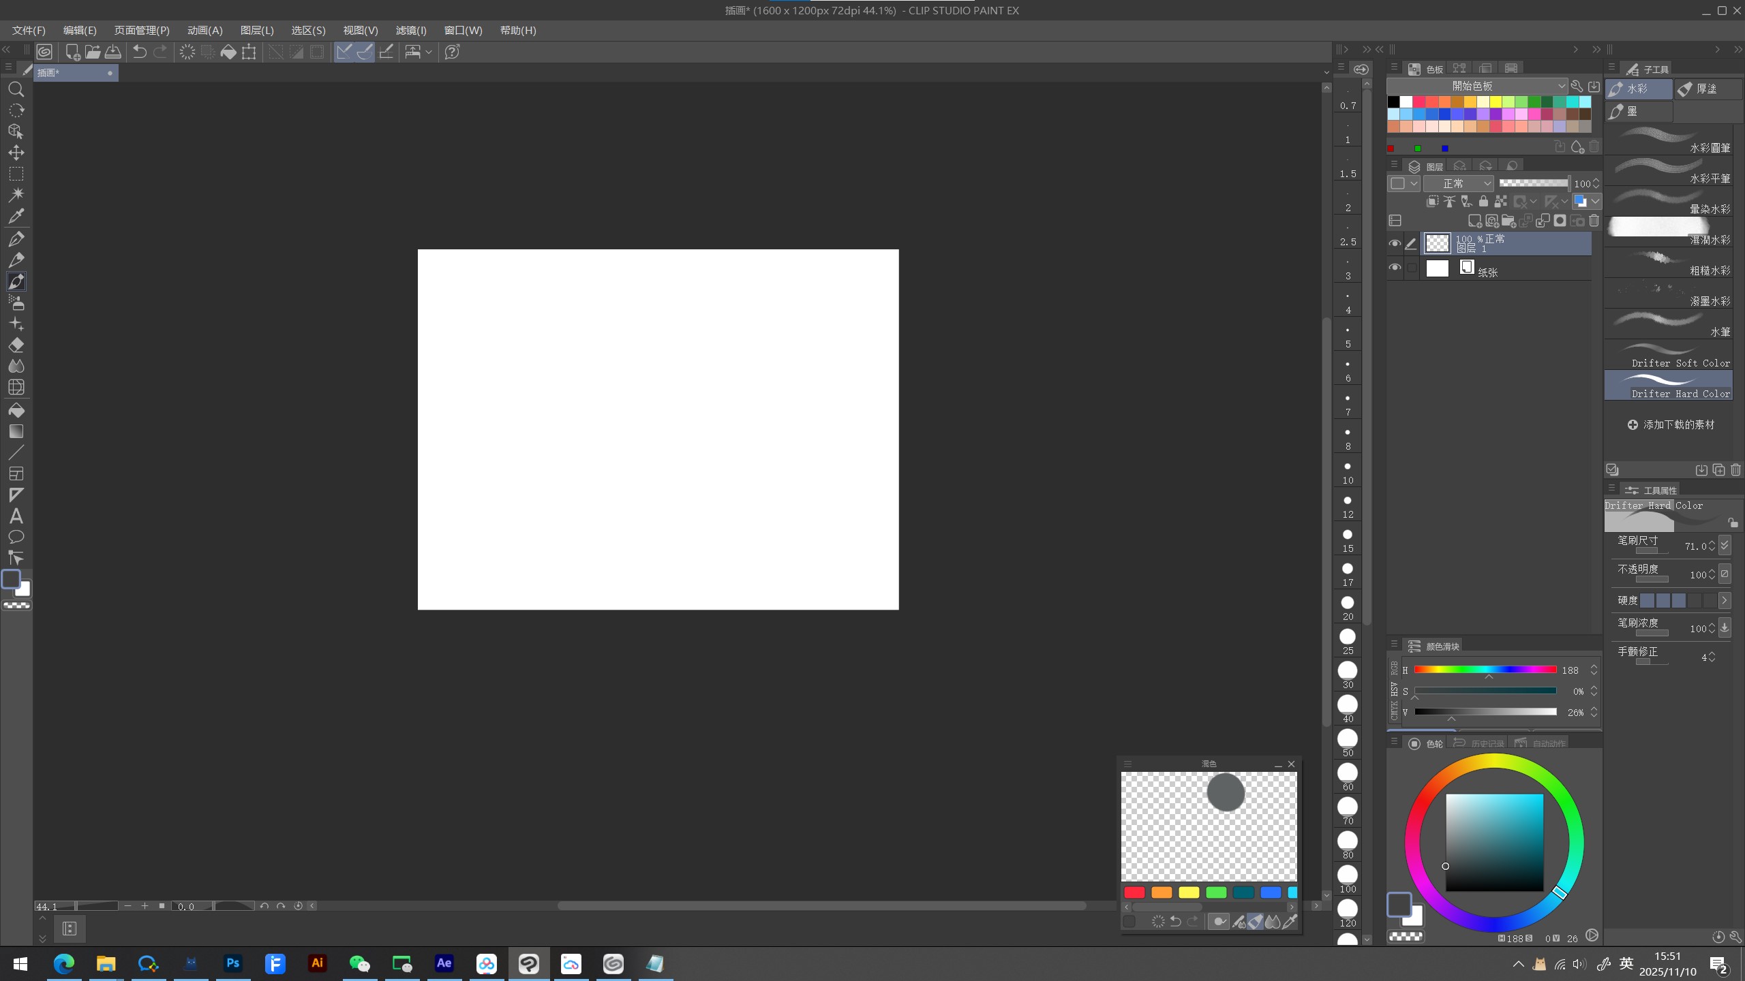
Task: Click the Magnifier zoom tool
Action: 16,89
